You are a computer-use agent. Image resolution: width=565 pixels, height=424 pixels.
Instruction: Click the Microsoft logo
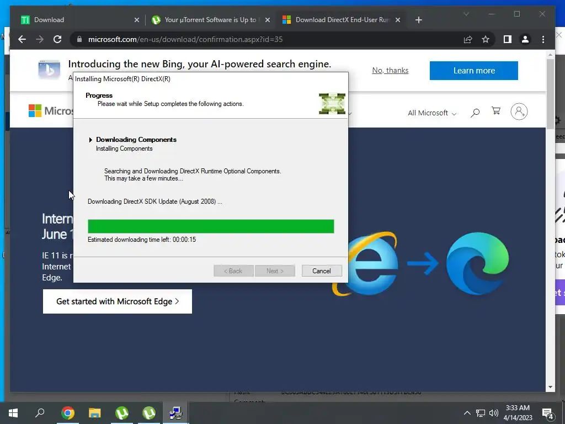tap(50, 110)
